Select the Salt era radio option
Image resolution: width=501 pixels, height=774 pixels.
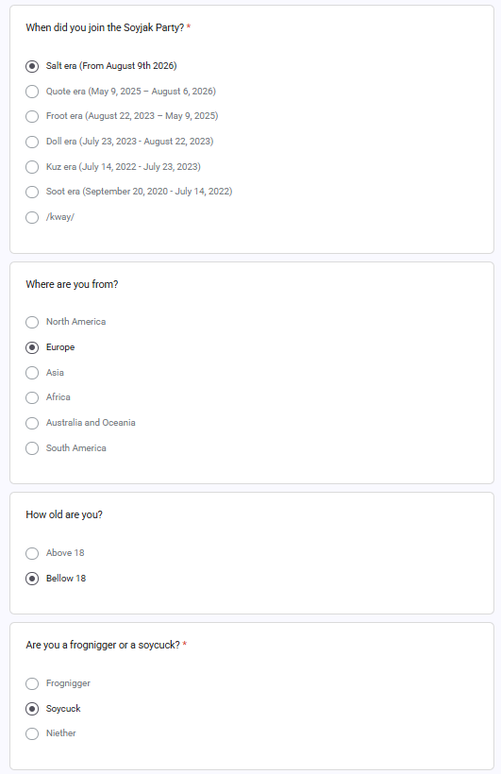click(x=32, y=66)
